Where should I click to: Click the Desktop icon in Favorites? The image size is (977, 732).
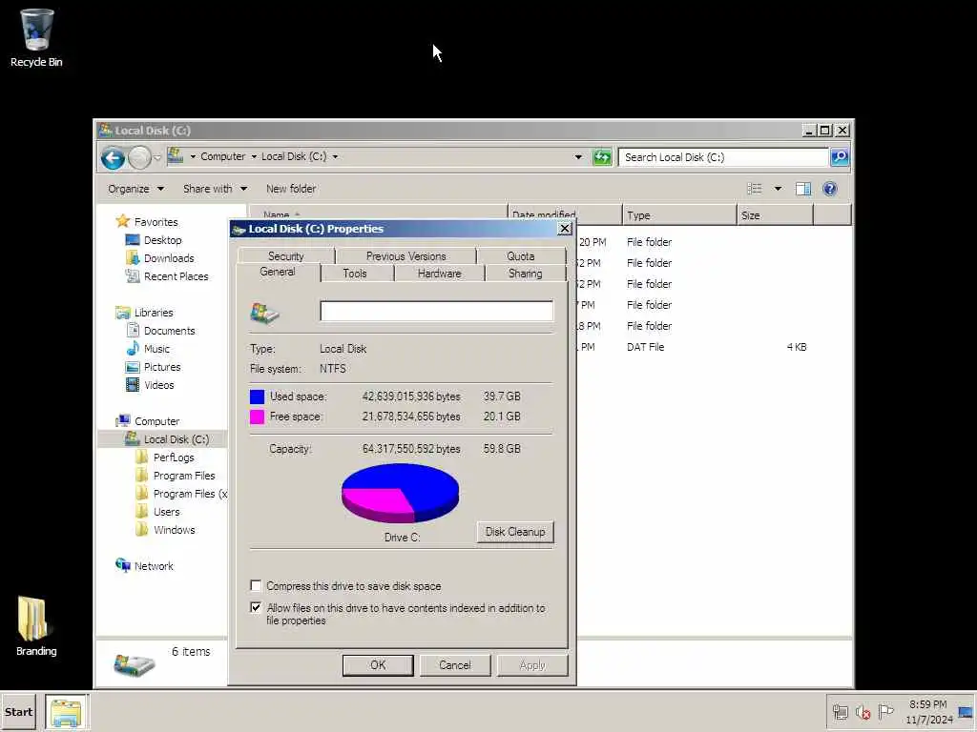point(132,239)
